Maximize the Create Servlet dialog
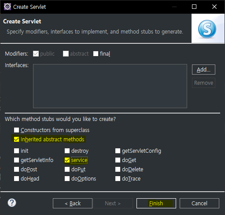The height and width of the screenshot is (215, 225). (194, 7)
